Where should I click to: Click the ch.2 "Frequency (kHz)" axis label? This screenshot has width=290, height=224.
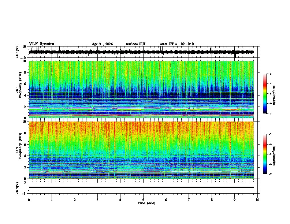20,146
